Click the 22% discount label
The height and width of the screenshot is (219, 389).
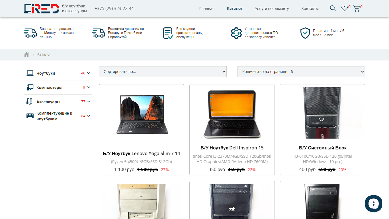click(x=252, y=170)
